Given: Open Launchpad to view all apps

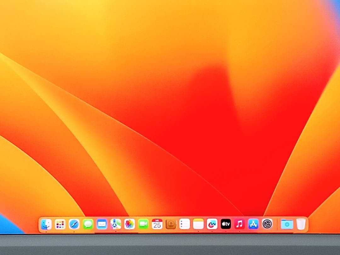Looking at the screenshot, I should (60, 224).
